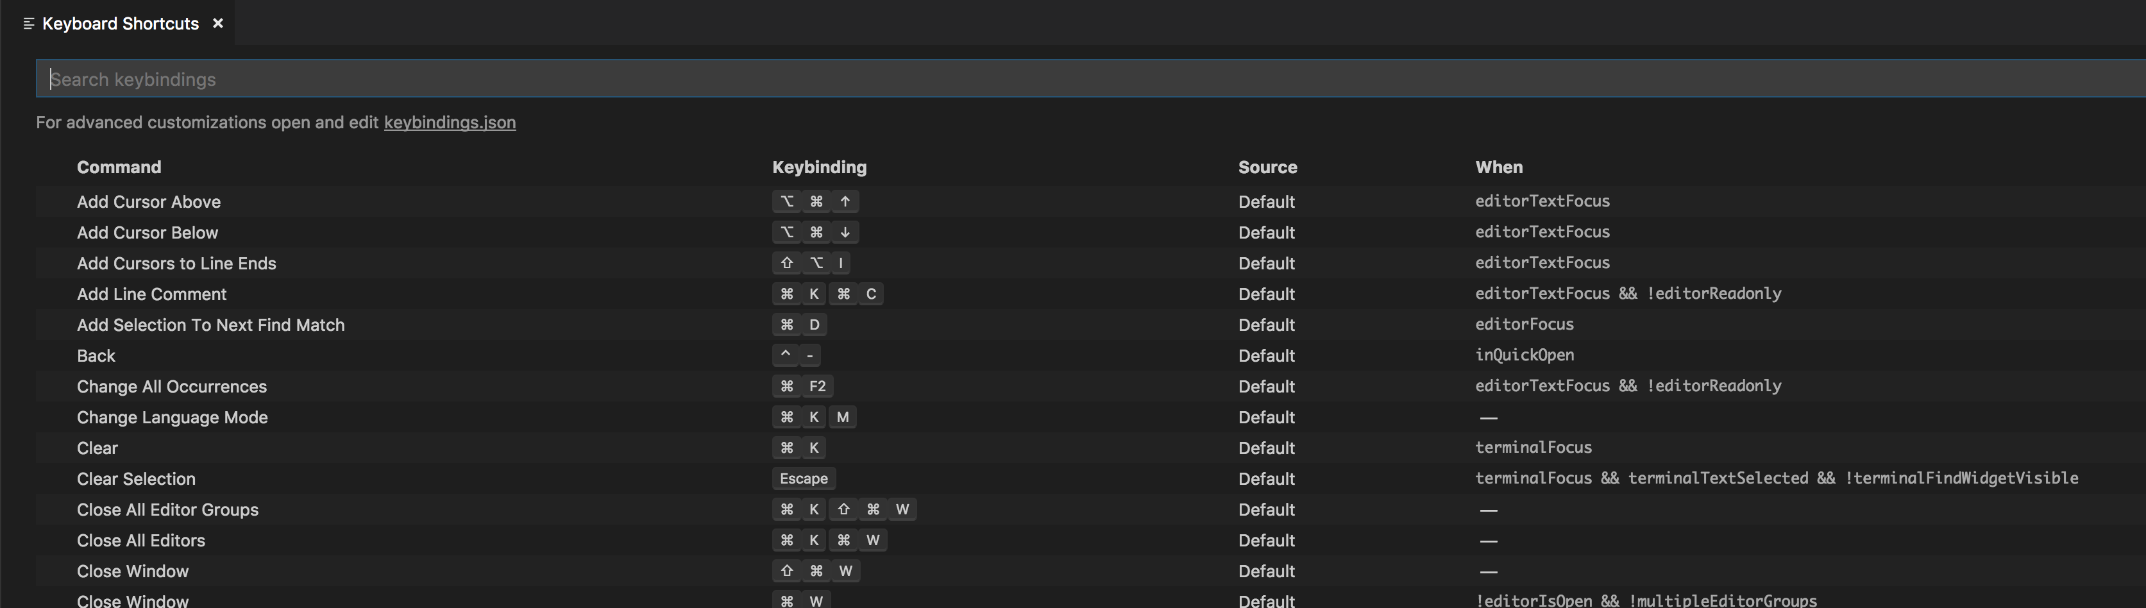Click Default source for the Clear command
The image size is (2146, 608).
point(1266,448)
